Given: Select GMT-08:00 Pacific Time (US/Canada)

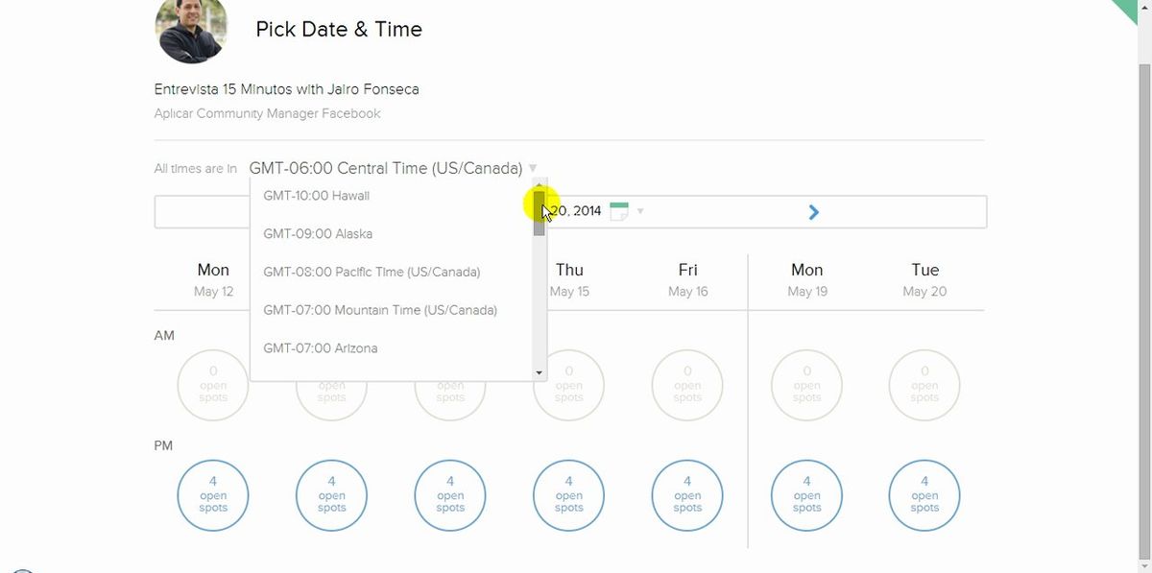Looking at the screenshot, I should point(372,272).
